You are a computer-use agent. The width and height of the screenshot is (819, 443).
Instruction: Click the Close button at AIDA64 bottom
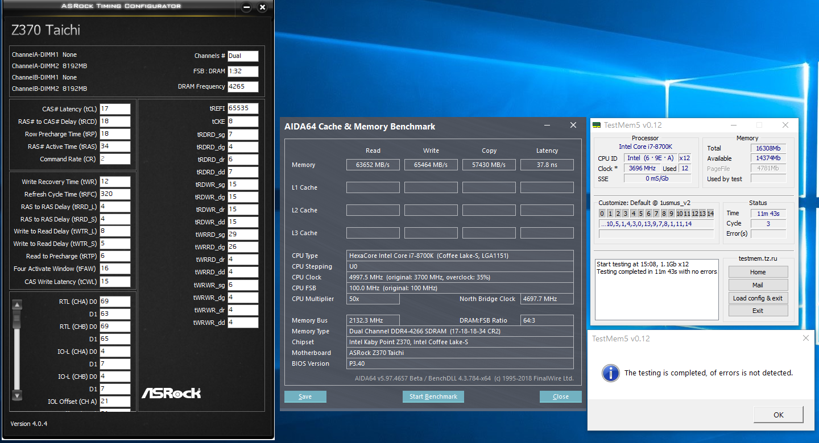click(561, 396)
